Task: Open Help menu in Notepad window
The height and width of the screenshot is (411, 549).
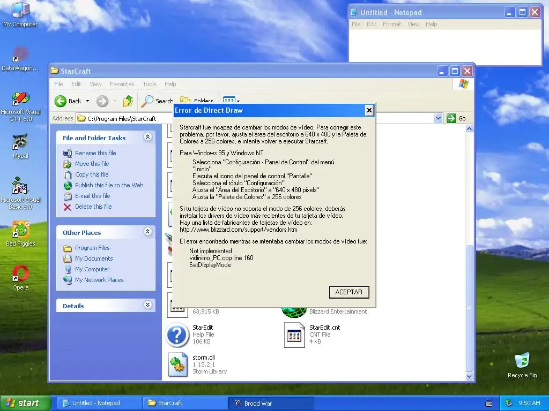Action: (432, 24)
